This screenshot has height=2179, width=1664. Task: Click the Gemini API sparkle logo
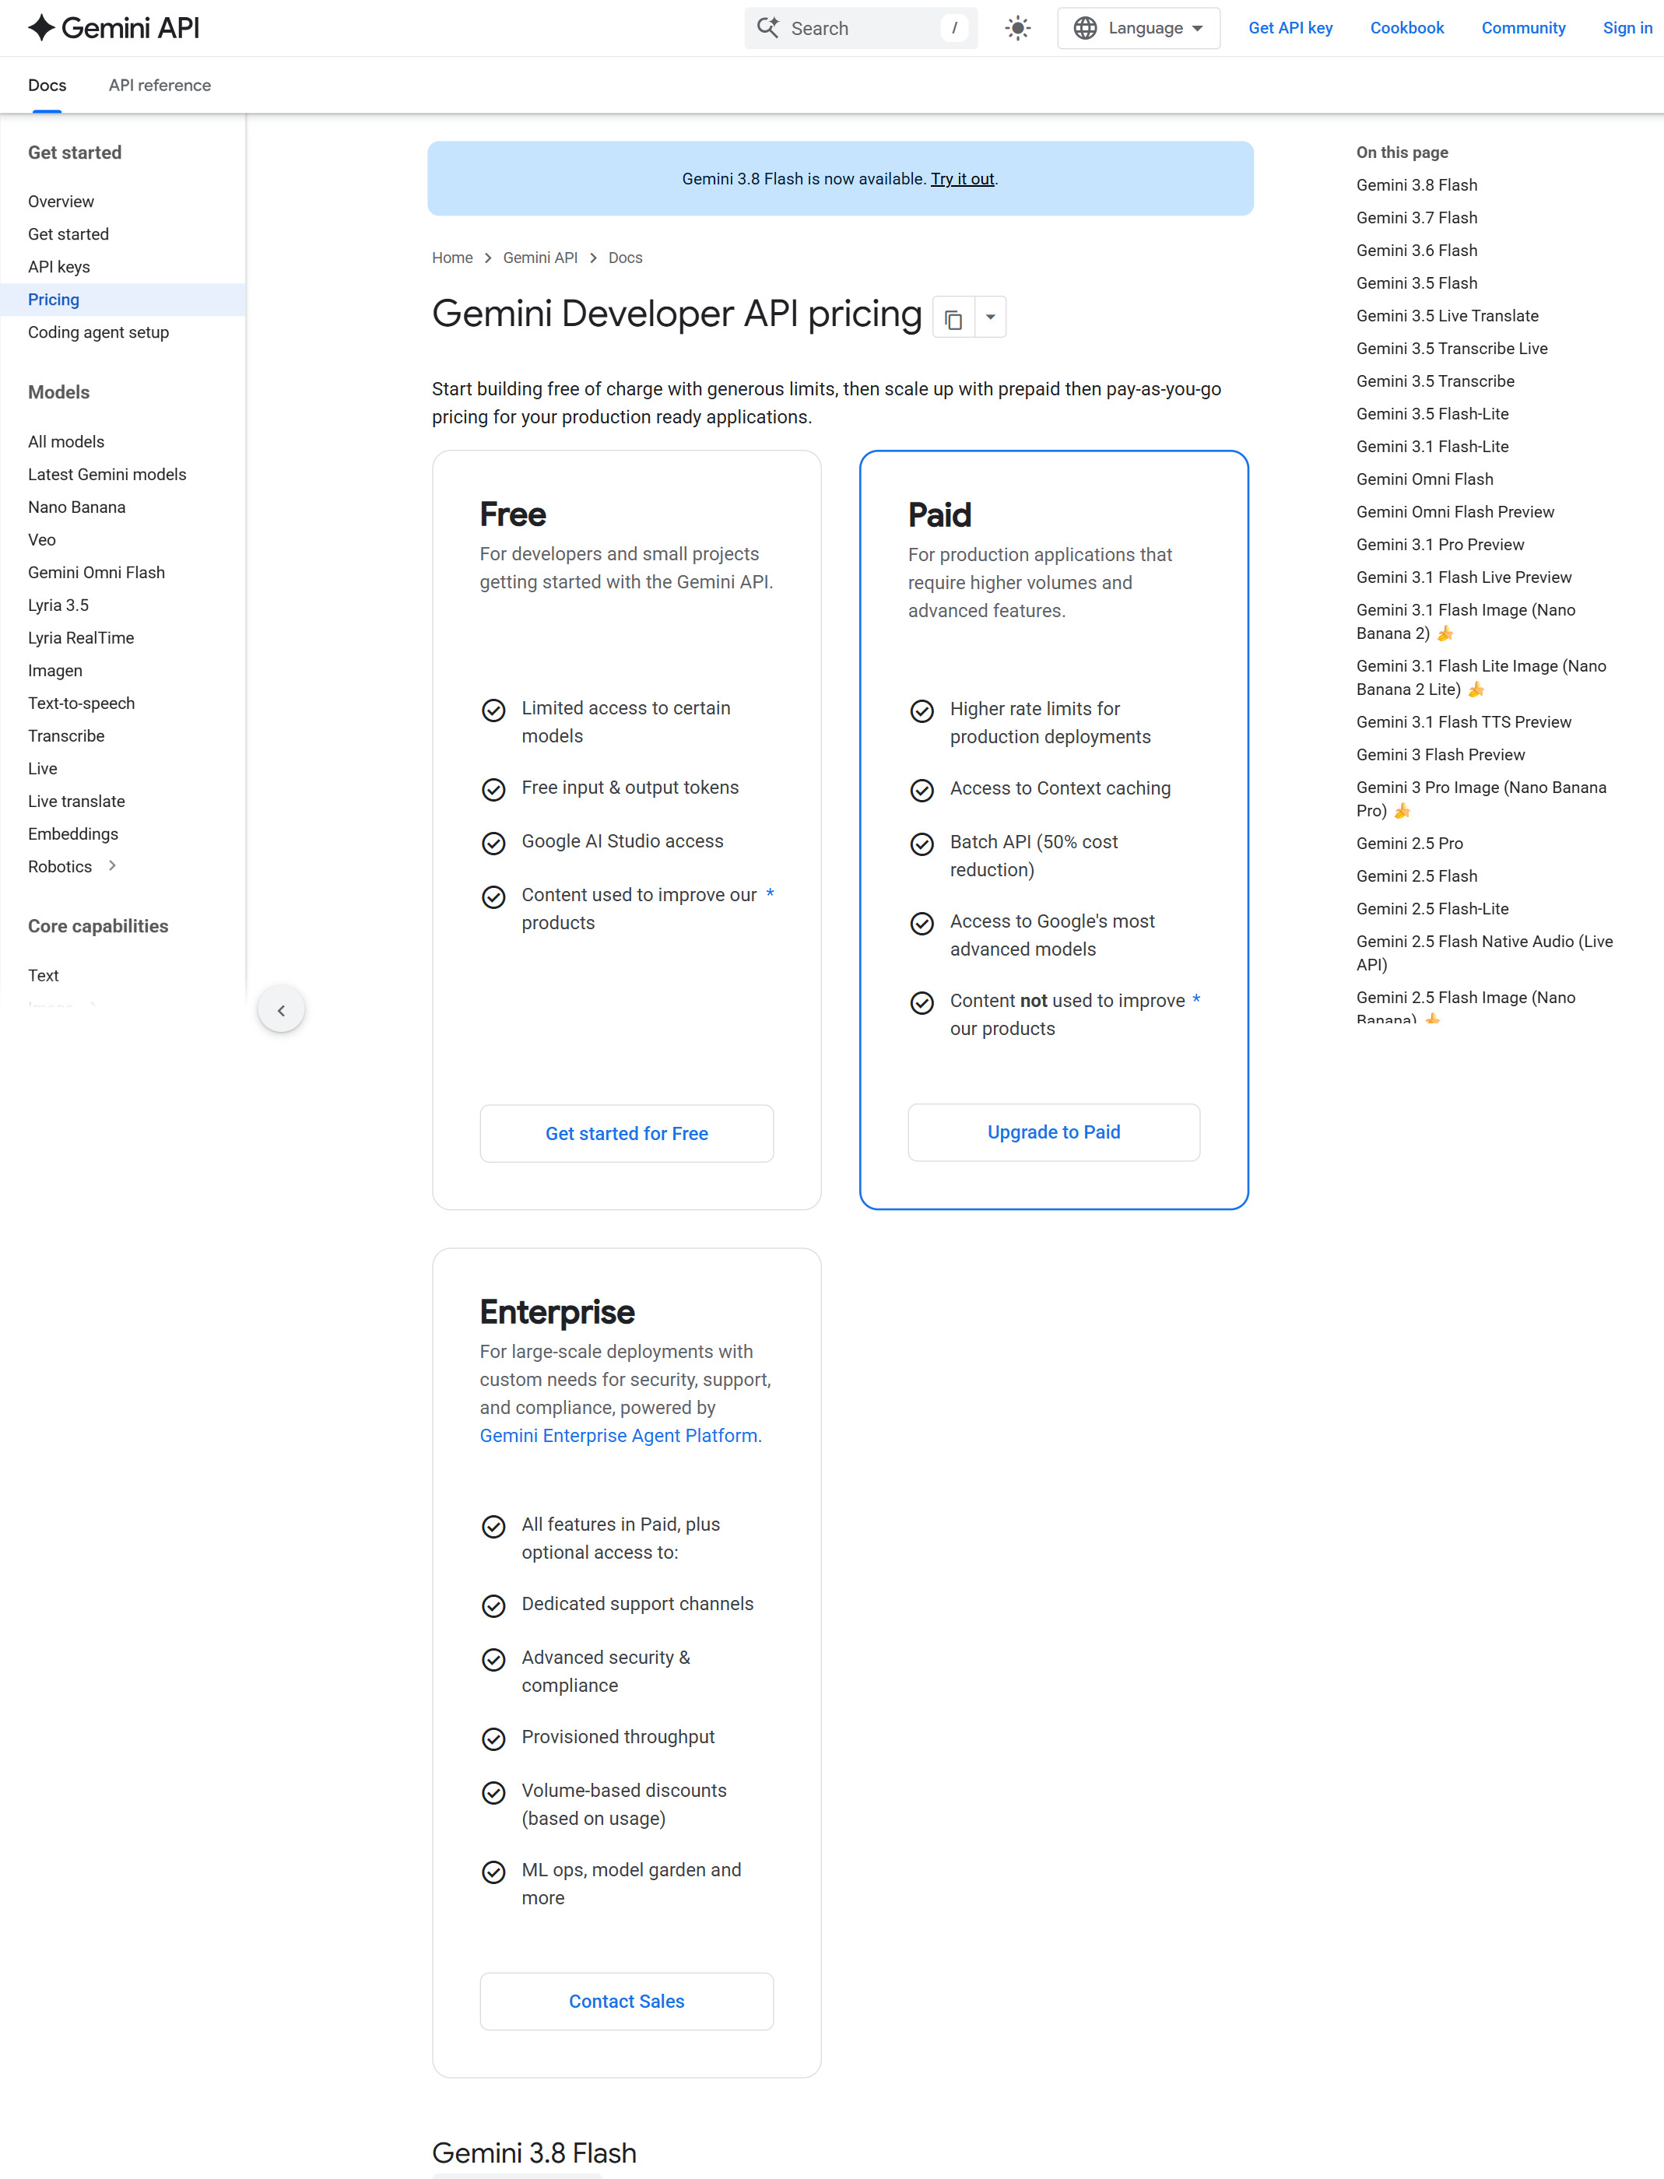pos(40,28)
